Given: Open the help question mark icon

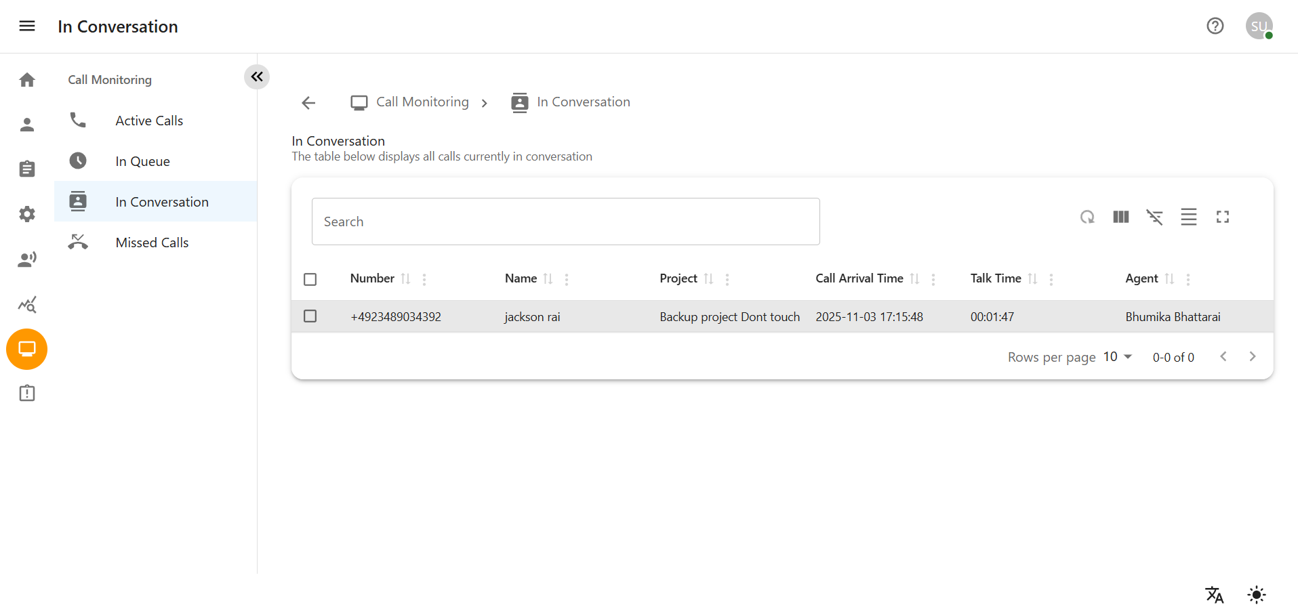Looking at the screenshot, I should coord(1215,26).
